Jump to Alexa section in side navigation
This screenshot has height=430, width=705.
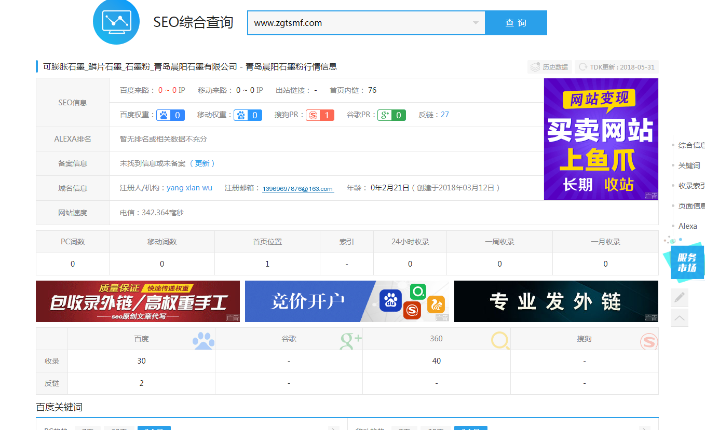click(x=687, y=226)
